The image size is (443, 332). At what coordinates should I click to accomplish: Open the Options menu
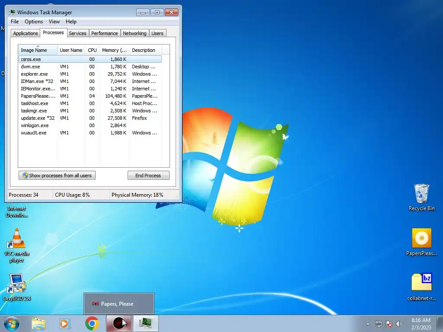34,22
